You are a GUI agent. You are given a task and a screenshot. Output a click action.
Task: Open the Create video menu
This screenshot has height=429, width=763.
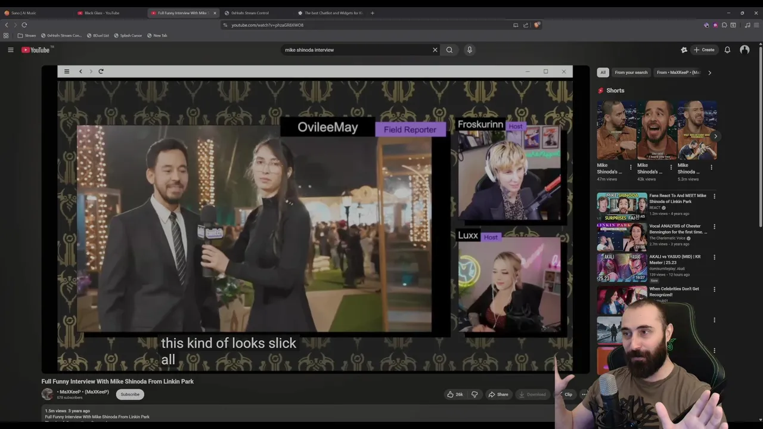click(704, 50)
